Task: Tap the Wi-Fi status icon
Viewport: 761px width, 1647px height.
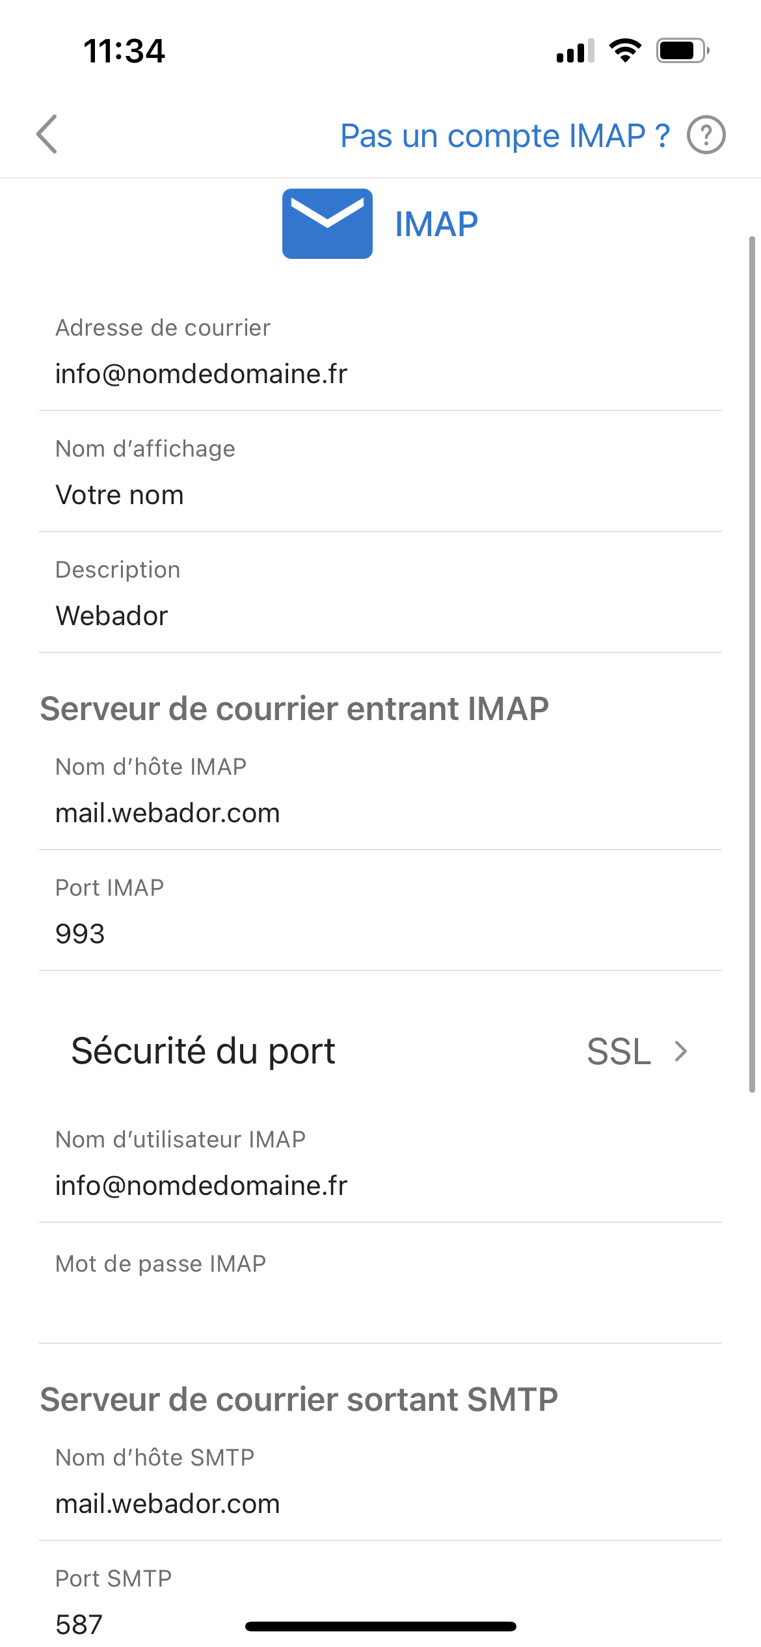Action: click(625, 51)
